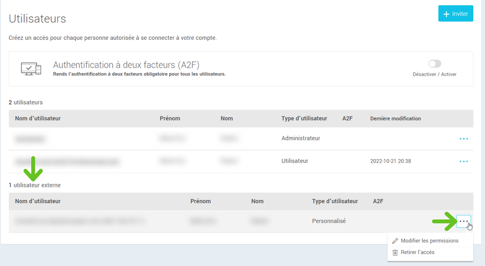Click the "Utilisateurs" page title
This screenshot has height=266, width=485.
(x=37, y=19)
